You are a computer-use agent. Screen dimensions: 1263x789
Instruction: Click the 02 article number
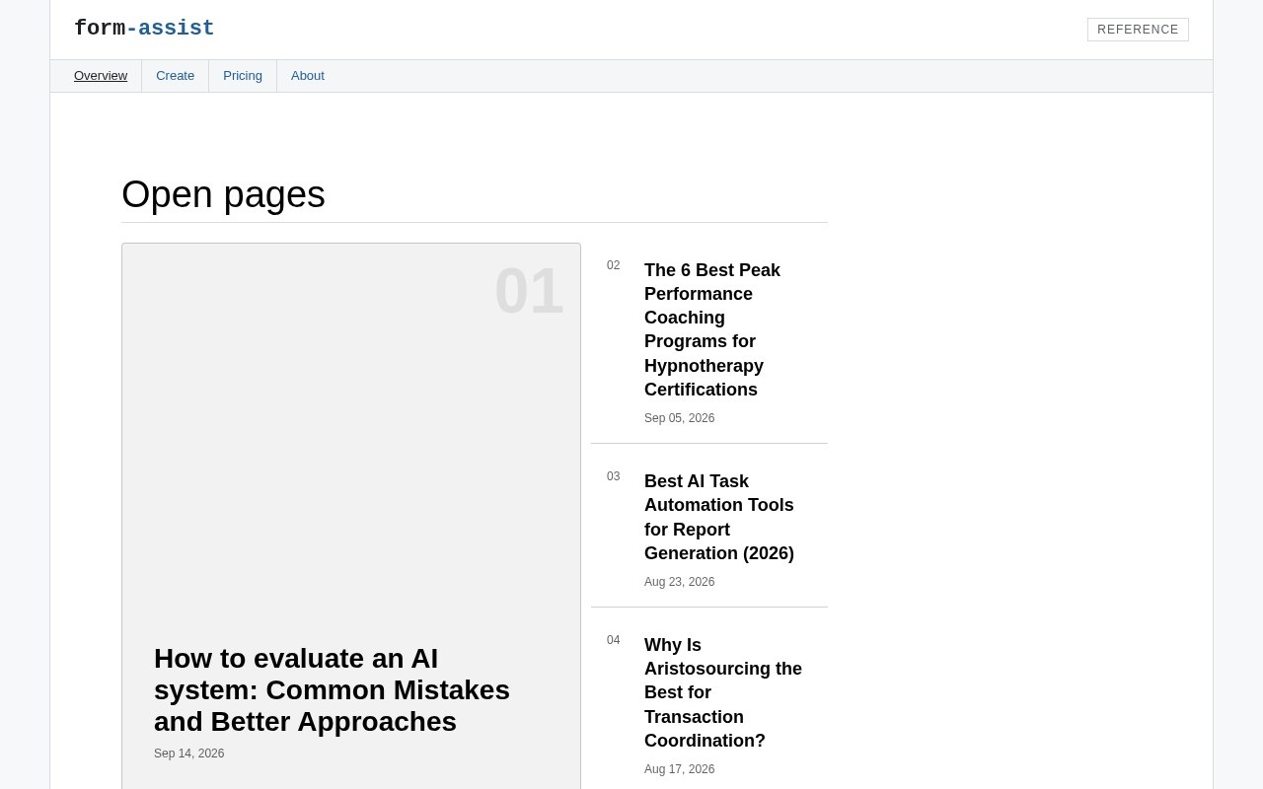pos(614,265)
